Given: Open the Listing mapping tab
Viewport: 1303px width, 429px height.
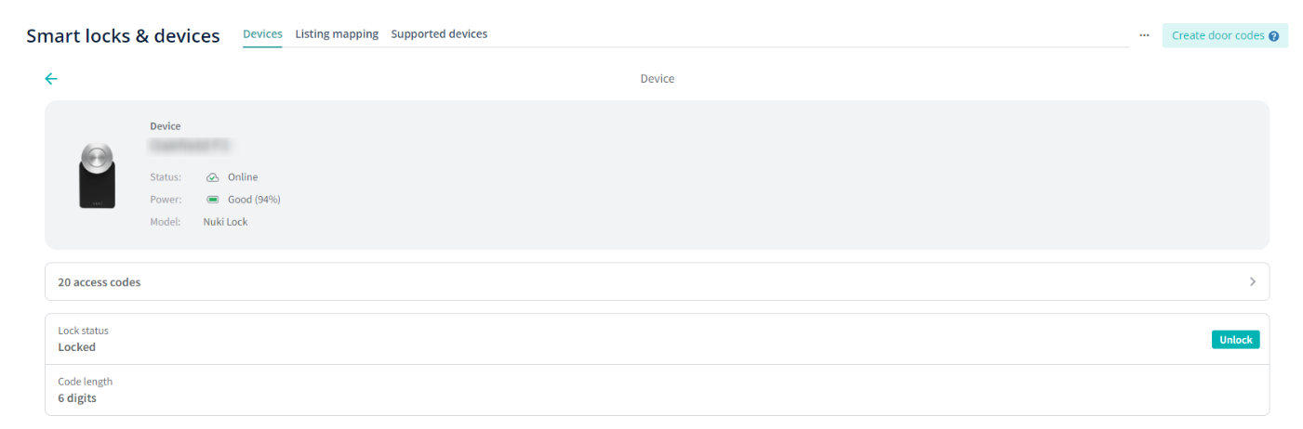Looking at the screenshot, I should (337, 34).
